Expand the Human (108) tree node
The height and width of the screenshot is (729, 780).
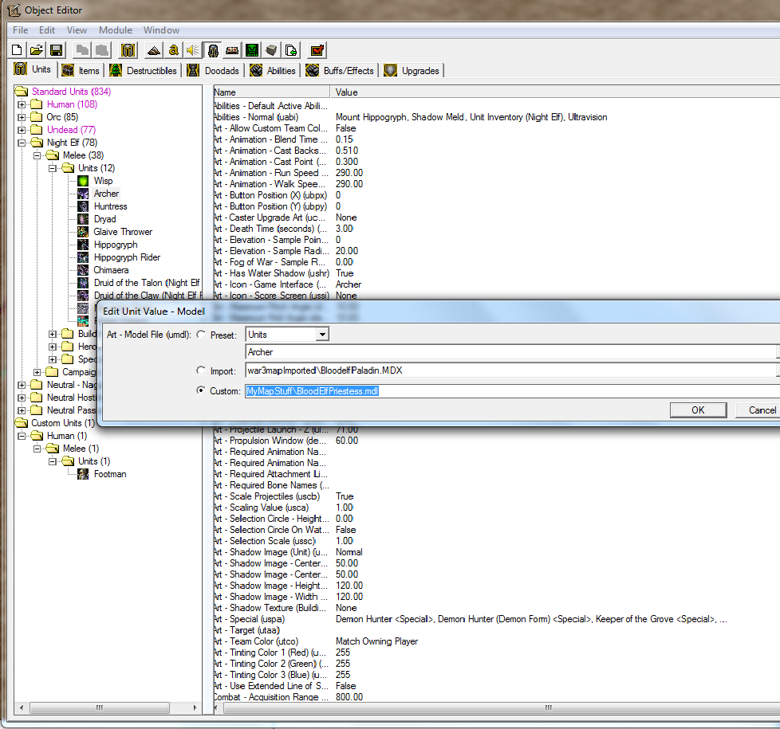22,104
